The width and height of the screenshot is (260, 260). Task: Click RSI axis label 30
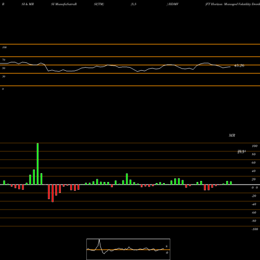click(x=4, y=76)
